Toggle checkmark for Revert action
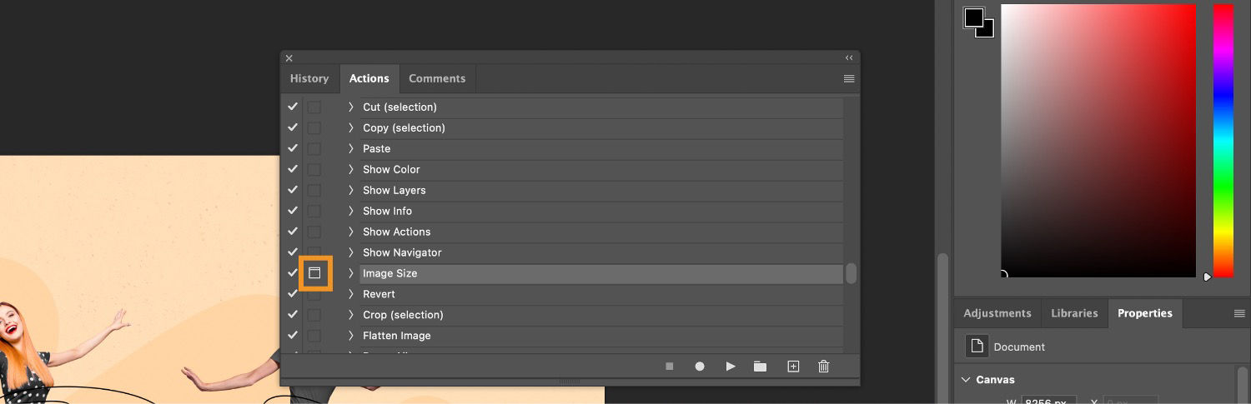Viewport: 1251px width, 404px height. [292, 294]
